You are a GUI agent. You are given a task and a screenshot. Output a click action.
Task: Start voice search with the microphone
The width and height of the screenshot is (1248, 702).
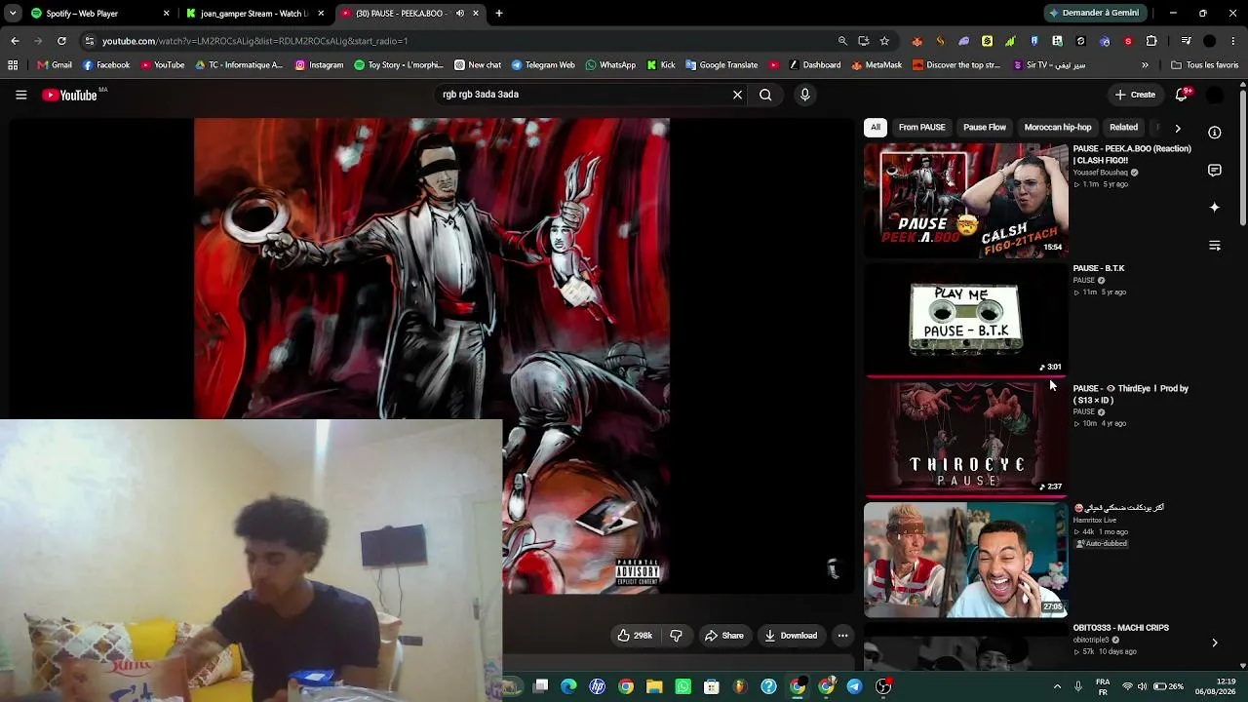(x=804, y=95)
